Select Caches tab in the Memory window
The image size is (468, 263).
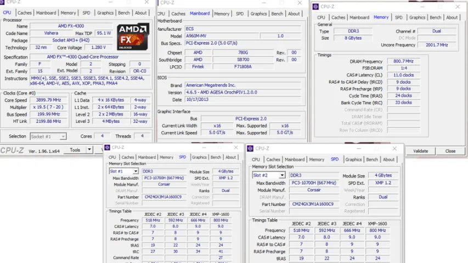click(338, 18)
